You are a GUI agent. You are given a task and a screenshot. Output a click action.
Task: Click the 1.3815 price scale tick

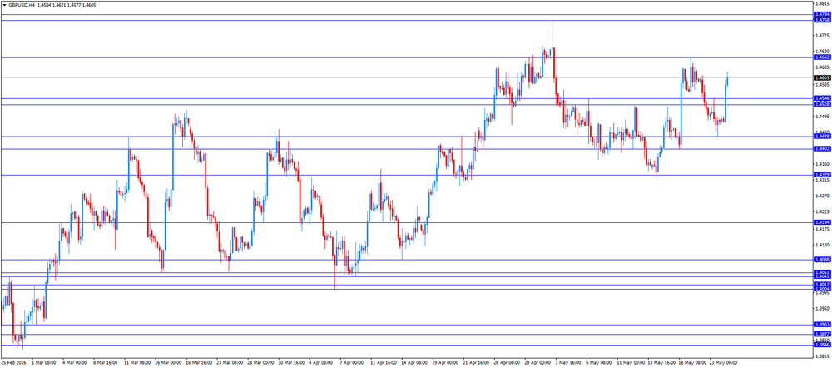[x=823, y=356]
